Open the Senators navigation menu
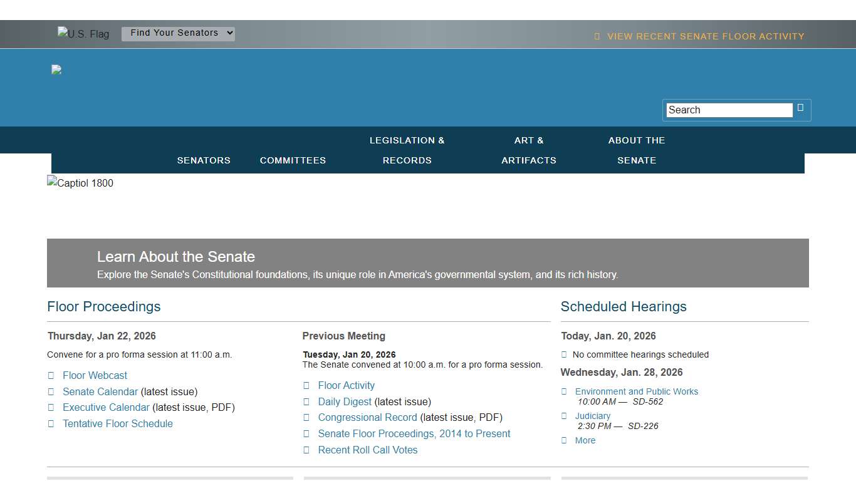856x481 pixels. click(x=204, y=160)
